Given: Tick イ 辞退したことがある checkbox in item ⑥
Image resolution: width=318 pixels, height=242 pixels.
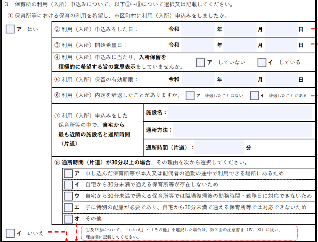Looking at the screenshot, I should 254,96.
